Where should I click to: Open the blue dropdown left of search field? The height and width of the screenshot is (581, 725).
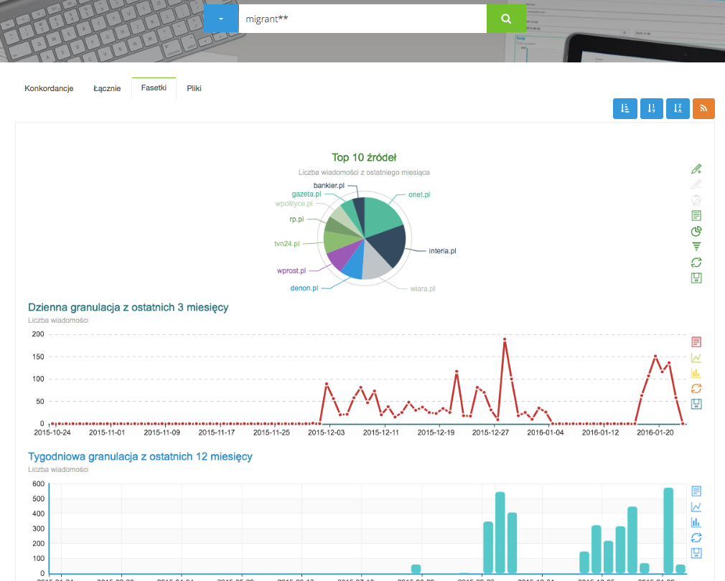coord(220,19)
